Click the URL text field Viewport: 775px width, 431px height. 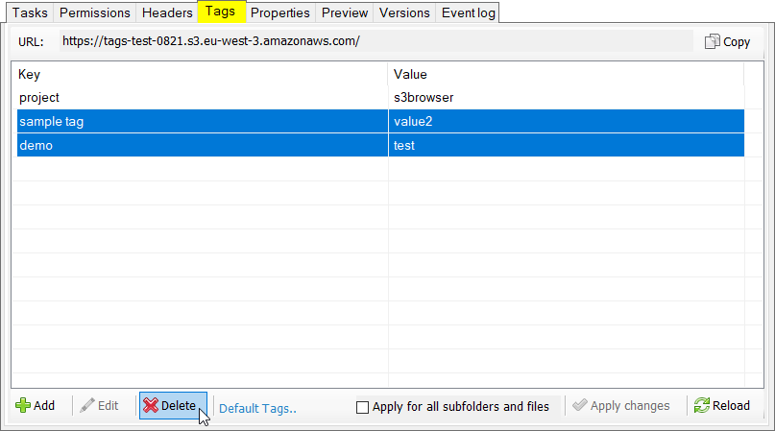click(x=376, y=41)
